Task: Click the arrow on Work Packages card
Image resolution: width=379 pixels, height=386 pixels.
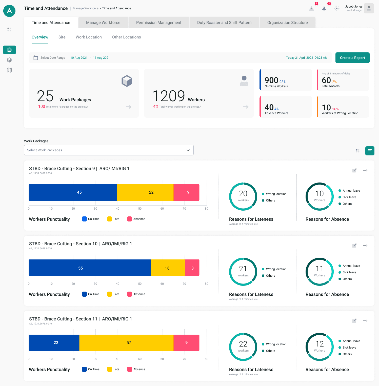Action: (129, 107)
